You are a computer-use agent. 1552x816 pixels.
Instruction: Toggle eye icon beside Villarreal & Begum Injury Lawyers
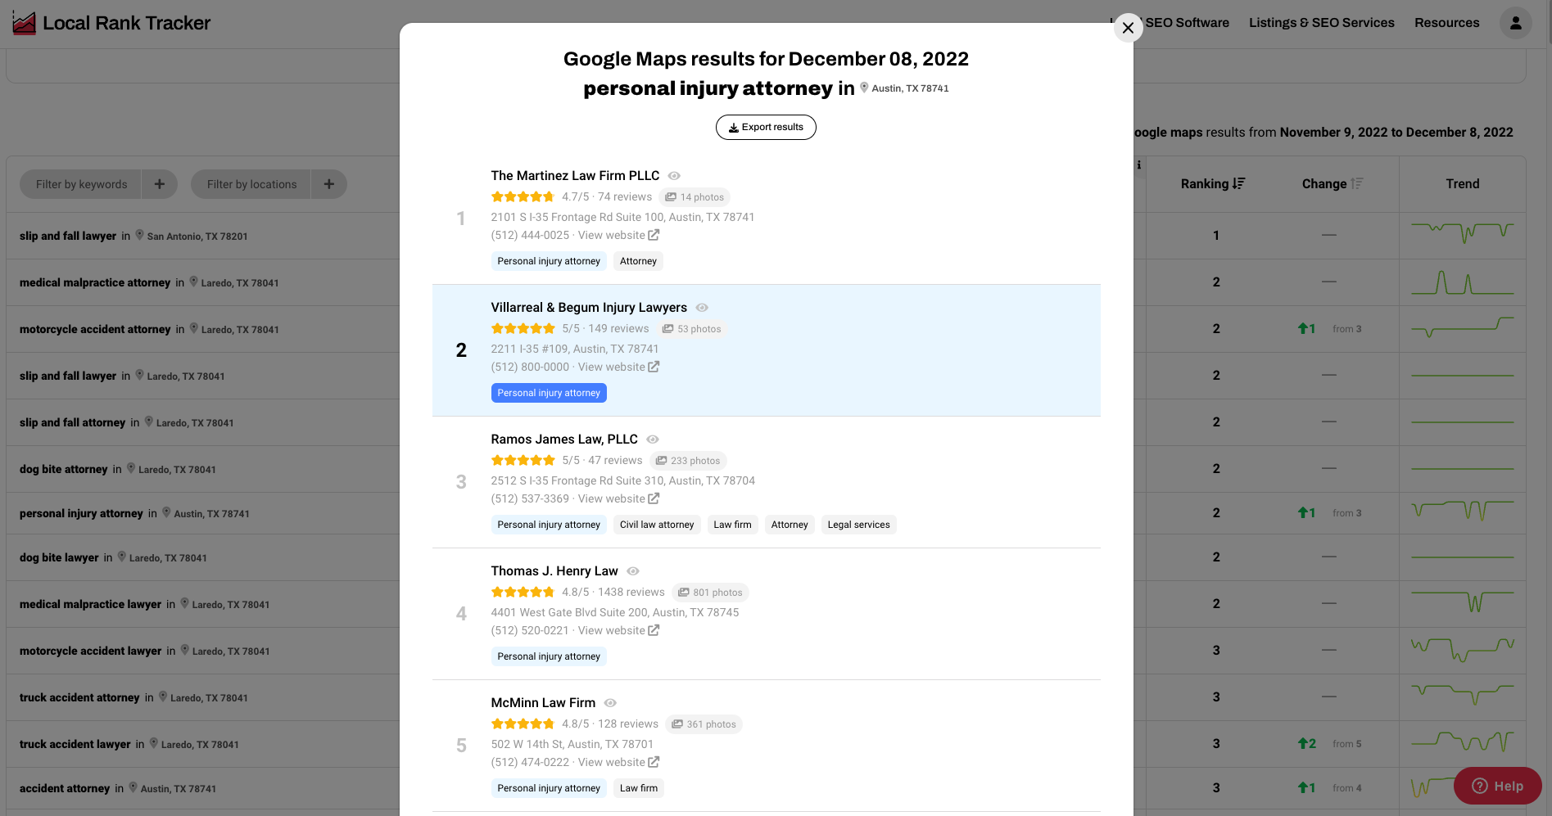point(702,308)
